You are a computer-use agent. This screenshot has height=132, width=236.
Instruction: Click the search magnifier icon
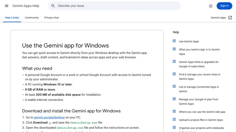[x=53, y=6]
